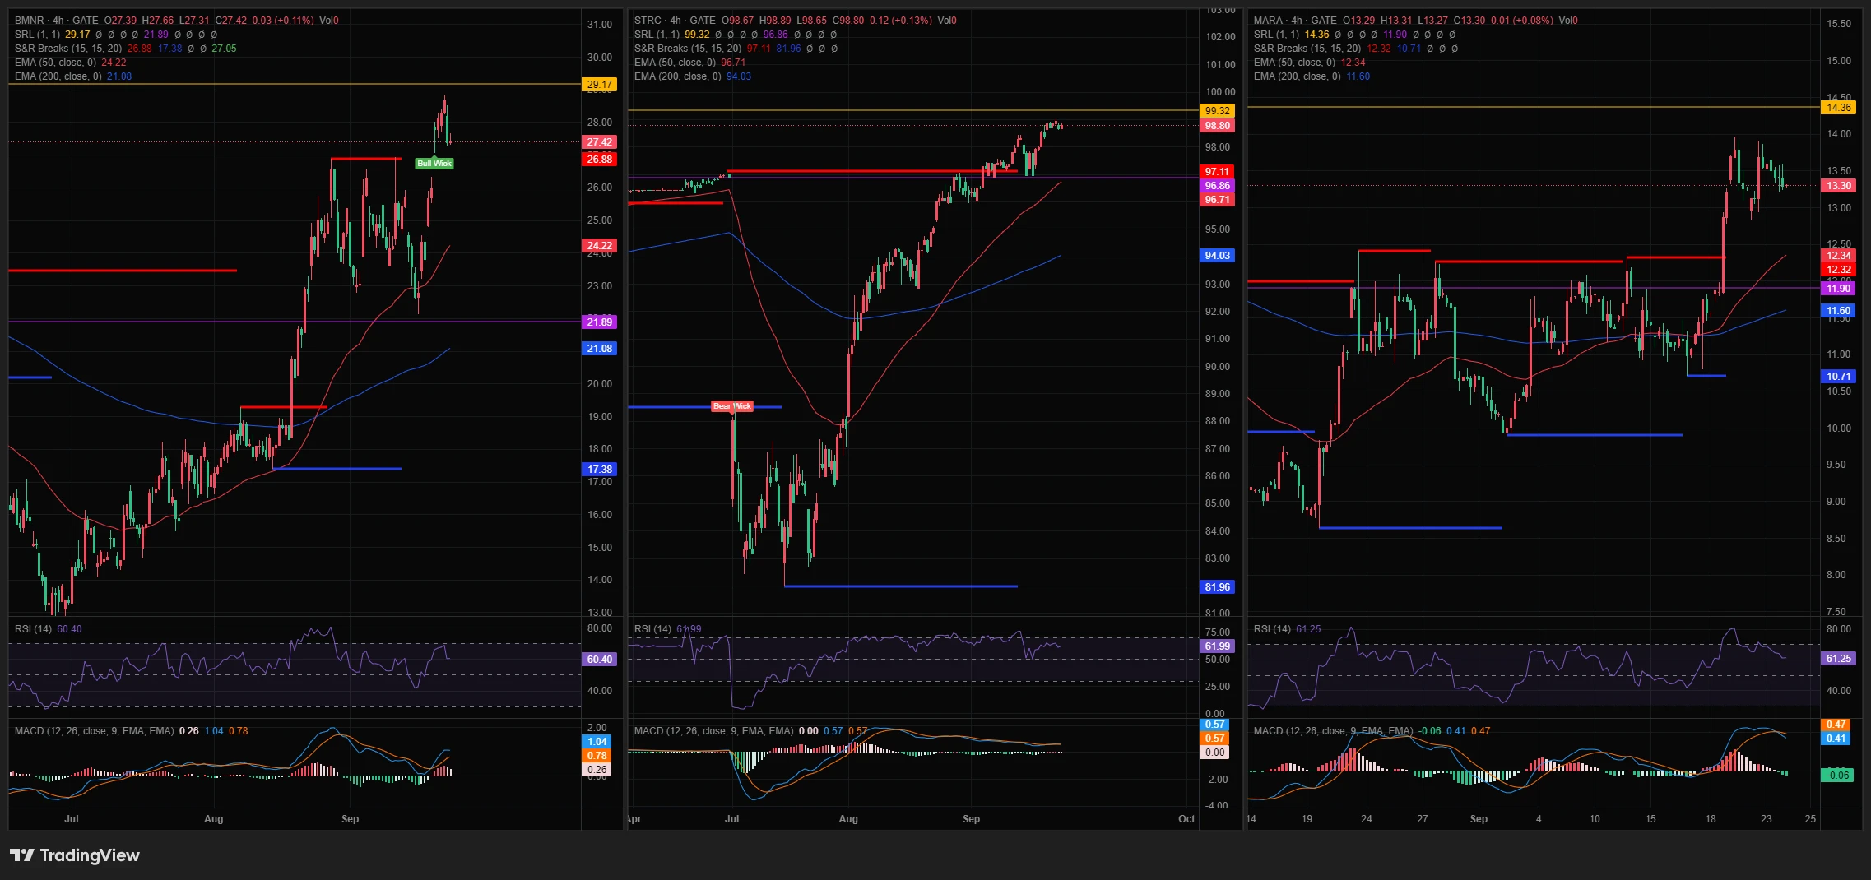Select the BMNR 4h GATE symbol title
Image resolution: width=1871 pixels, height=880 pixels.
point(57,21)
